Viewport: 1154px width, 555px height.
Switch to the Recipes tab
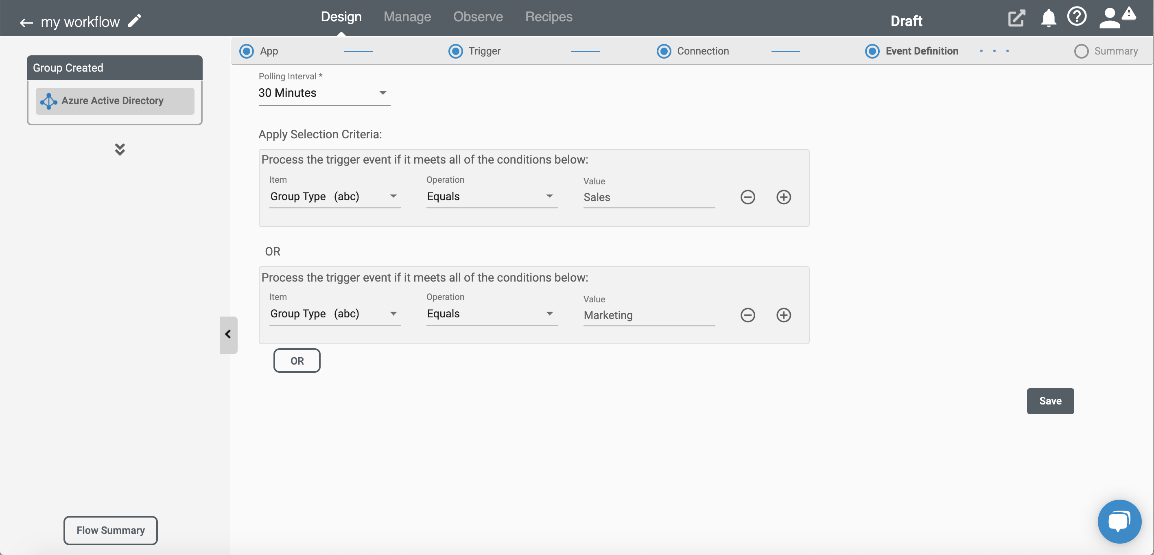pos(548,15)
